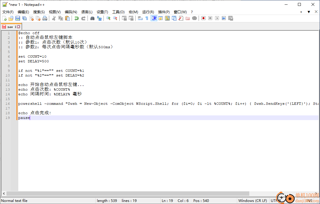Open the 语言(L) menu
Image resolution: width=320 pixels, height=204 pixels.
87,12
